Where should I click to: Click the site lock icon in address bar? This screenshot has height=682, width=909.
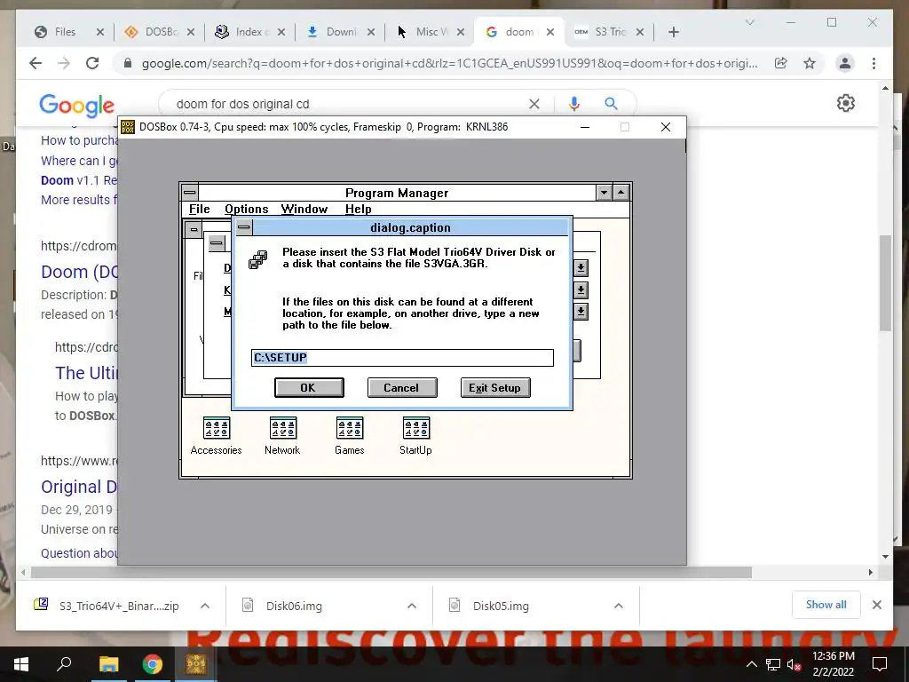point(128,63)
